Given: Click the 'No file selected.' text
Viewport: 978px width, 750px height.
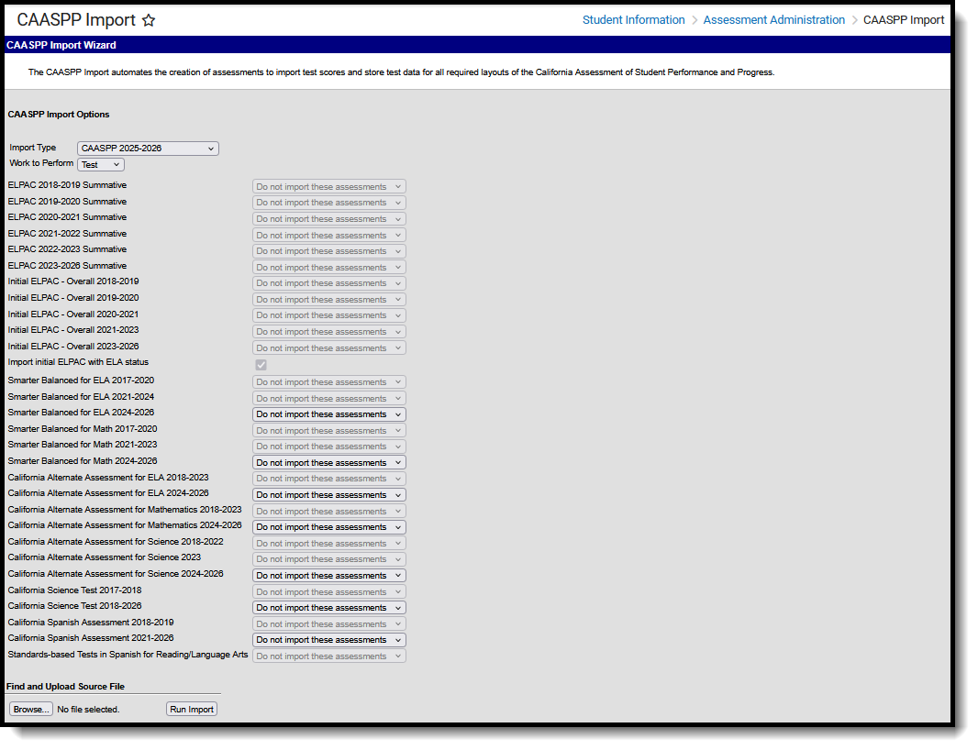Looking at the screenshot, I should (x=88, y=710).
